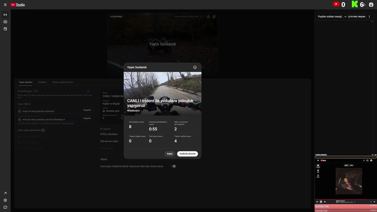Switch YouTube Music to Video mode
This screenshot has height=212, width=377.
[x=351, y=165]
